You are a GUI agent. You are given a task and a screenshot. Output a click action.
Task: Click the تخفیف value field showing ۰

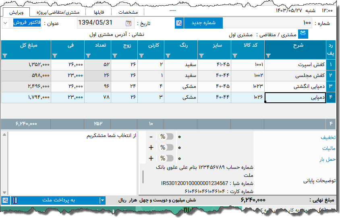(215, 137)
